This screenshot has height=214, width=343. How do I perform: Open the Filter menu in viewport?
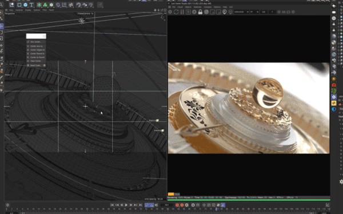pyautogui.click(x=45, y=10)
